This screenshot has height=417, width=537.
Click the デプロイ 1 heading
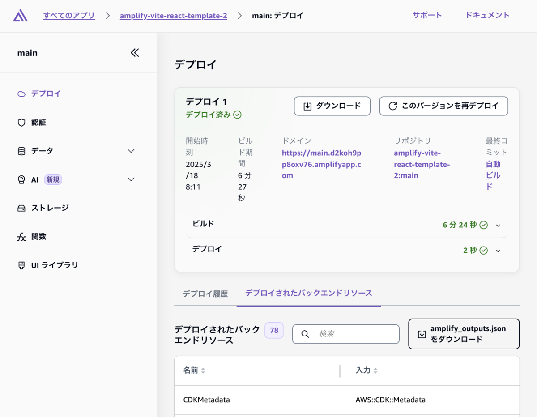pos(206,102)
